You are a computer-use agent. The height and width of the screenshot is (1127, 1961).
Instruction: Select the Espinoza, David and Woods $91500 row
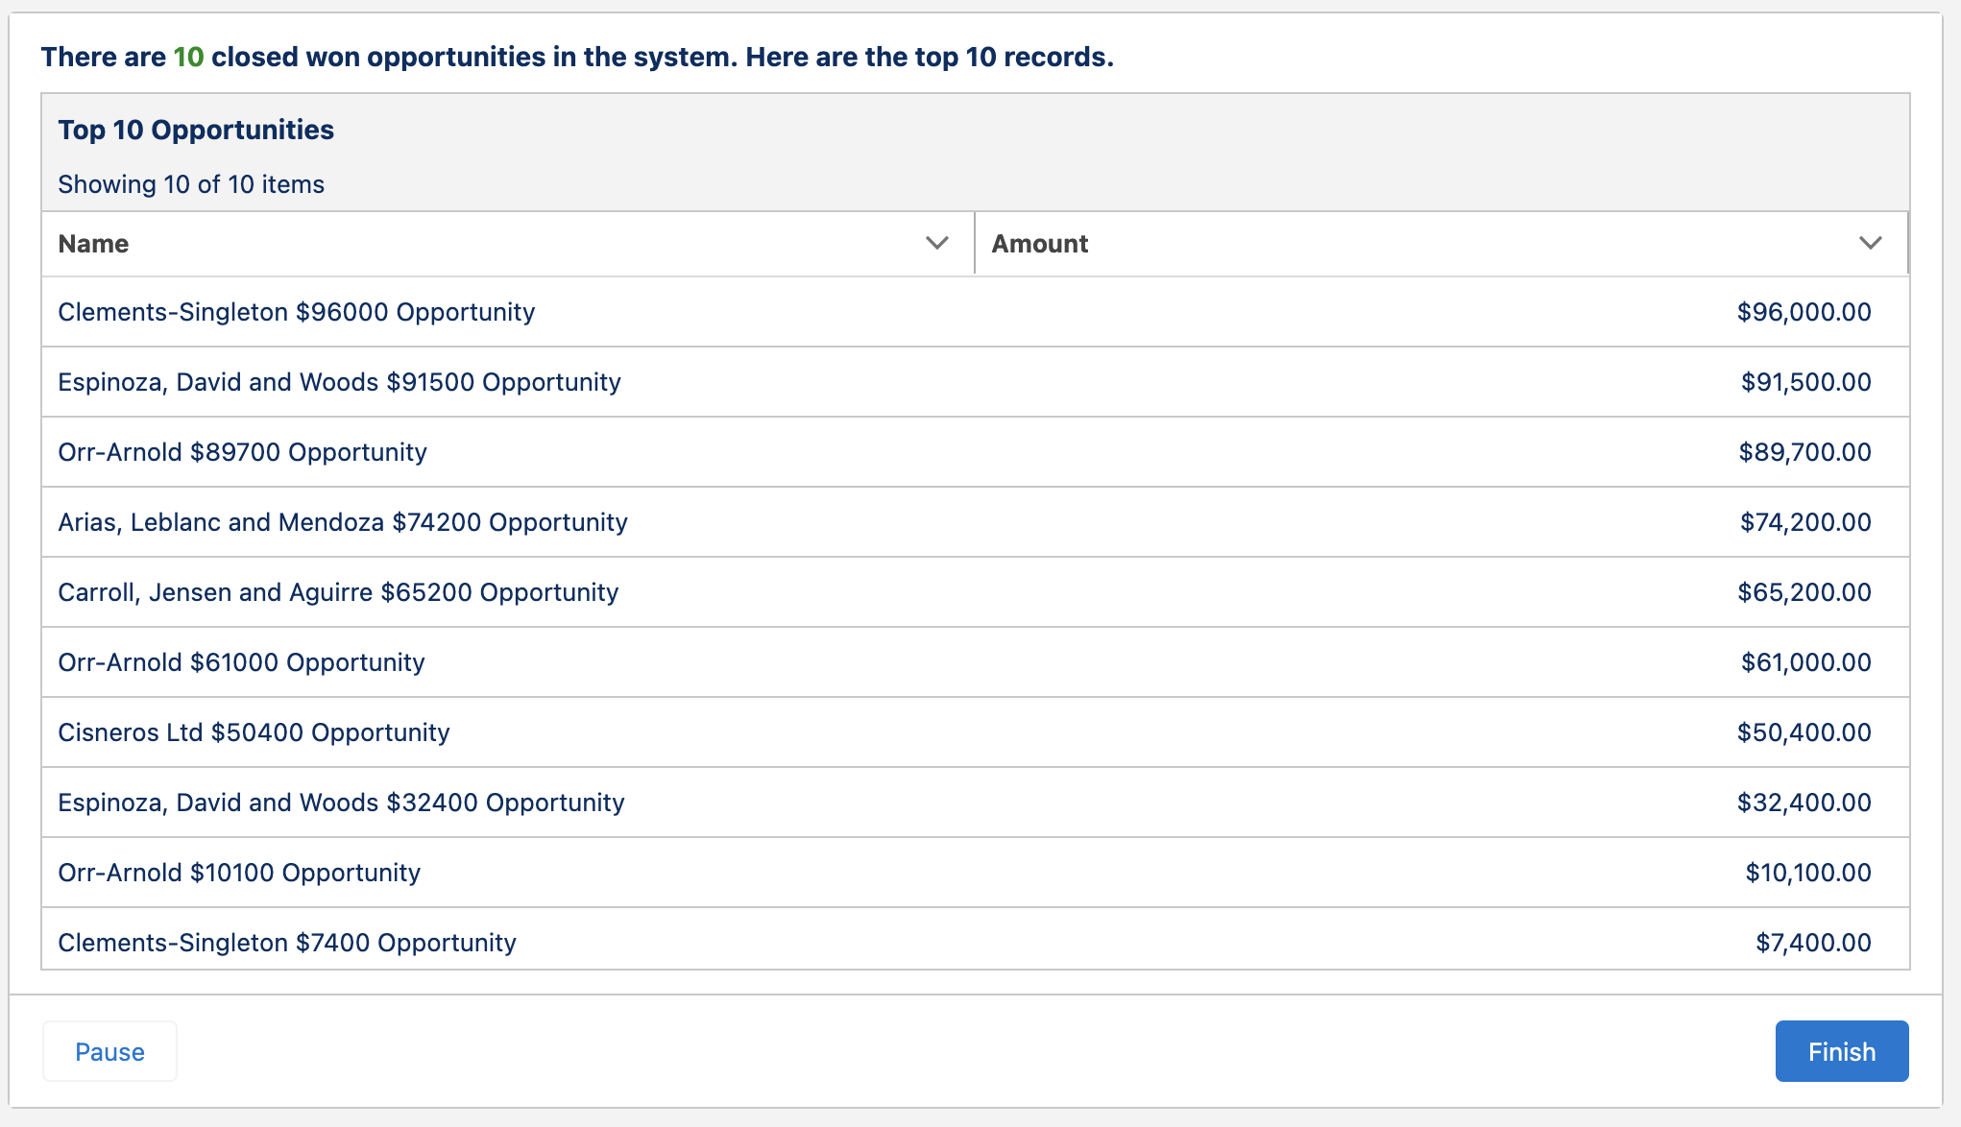coord(339,381)
